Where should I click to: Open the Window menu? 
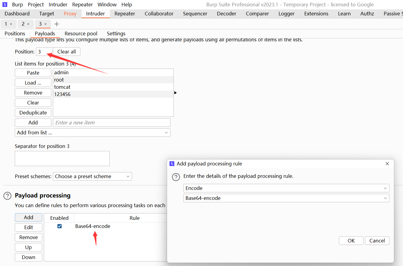[x=107, y=5]
